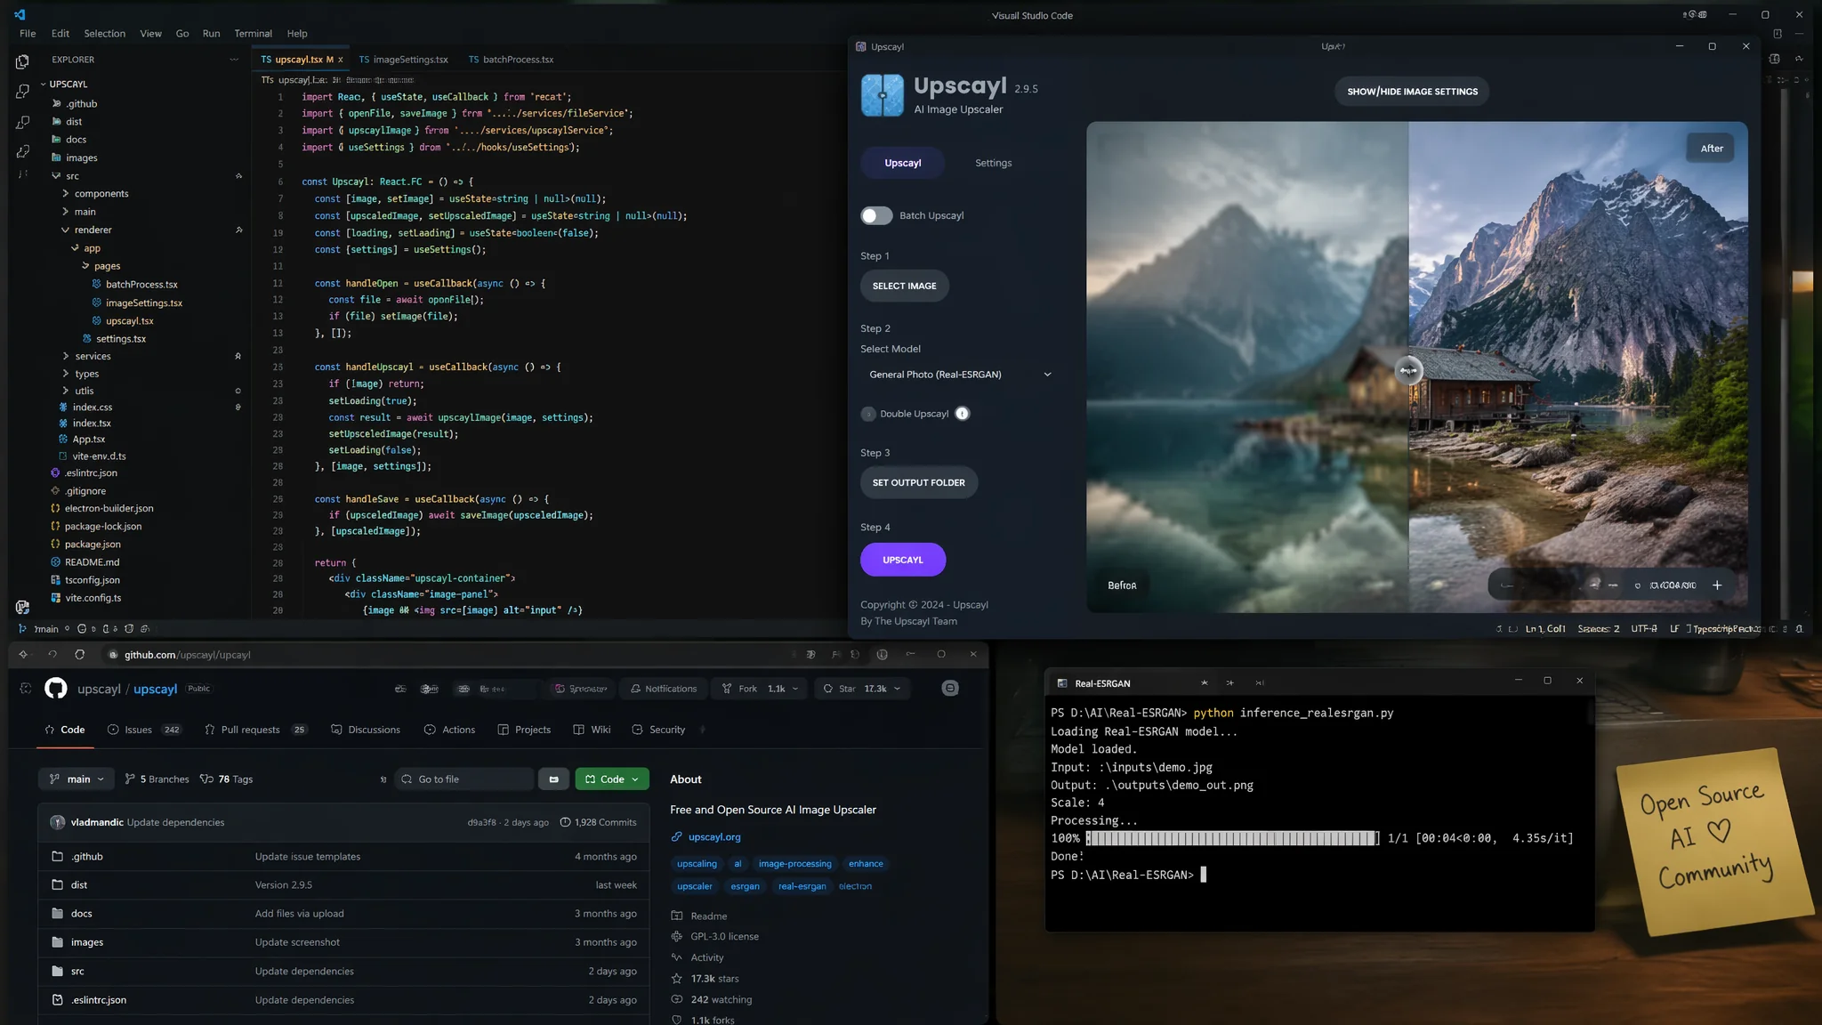Screen dimensions: 1822x1025
Task: Open the Search view in VS Code activity bar
Action: point(22,92)
